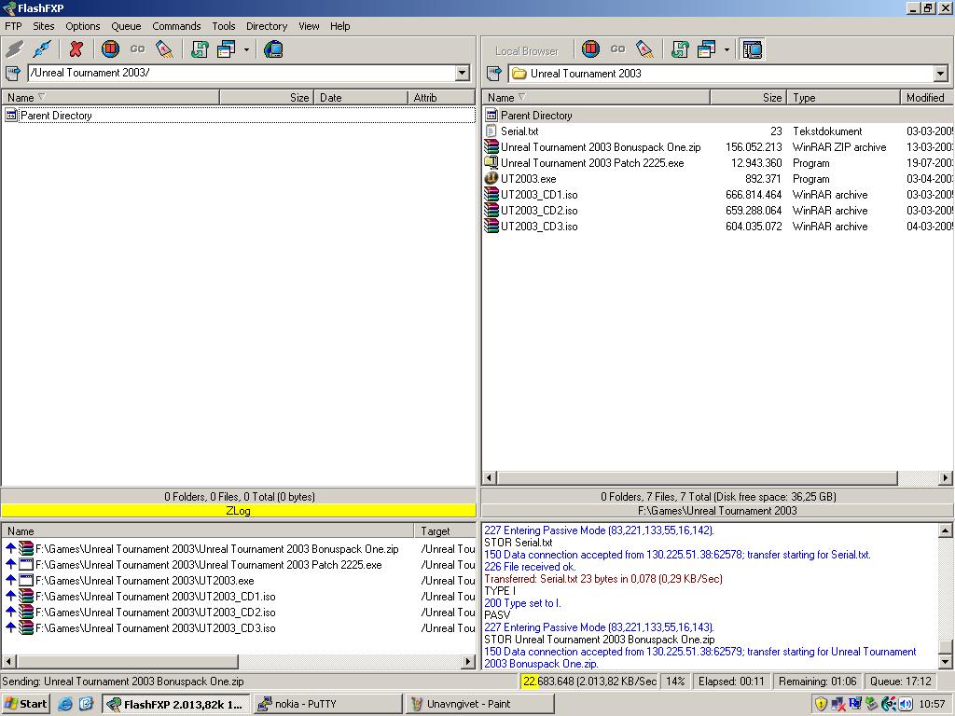Image resolution: width=955 pixels, height=716 pixels.
Task: Click the Refresh icon in left toolbar
Action: 200,49
